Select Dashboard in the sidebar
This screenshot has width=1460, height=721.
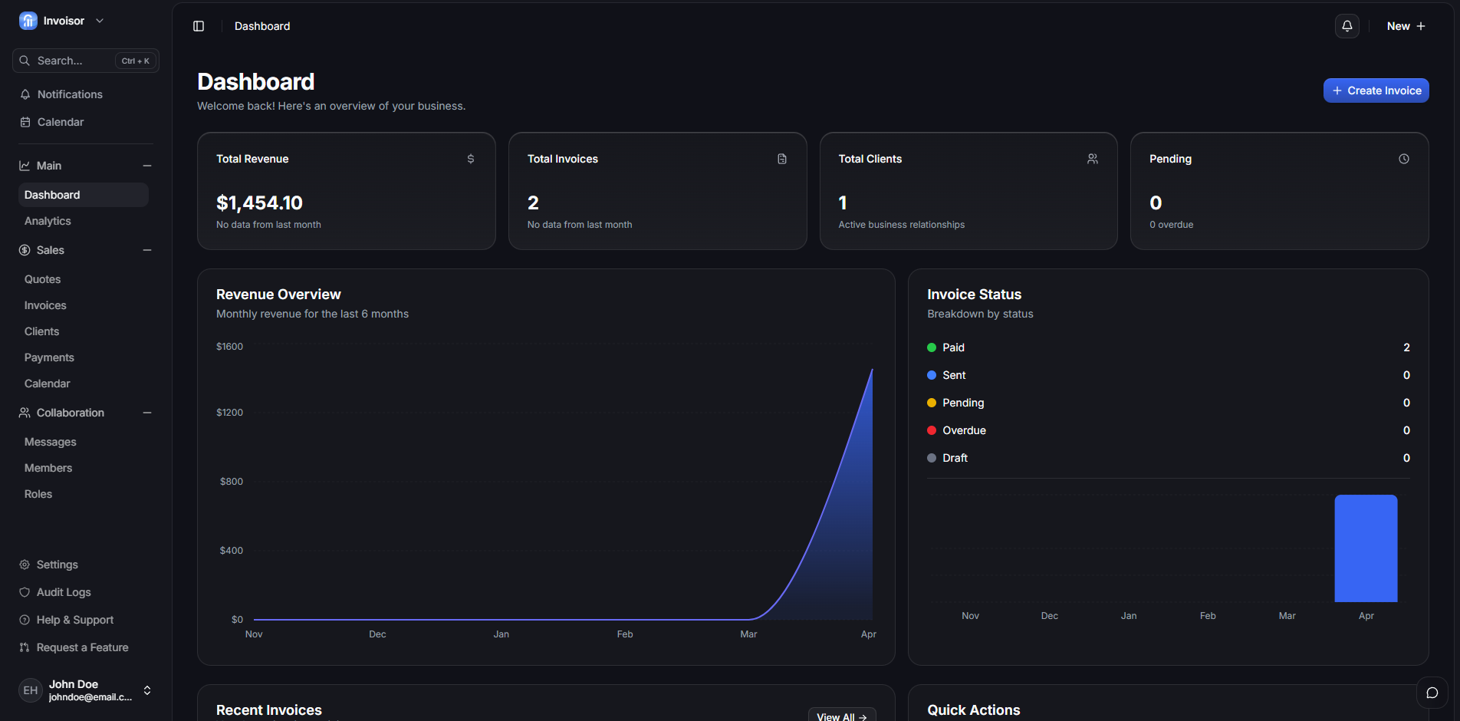pos(84,195)
